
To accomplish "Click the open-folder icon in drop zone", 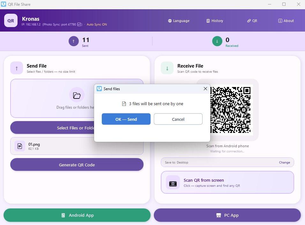I will 77,95.
